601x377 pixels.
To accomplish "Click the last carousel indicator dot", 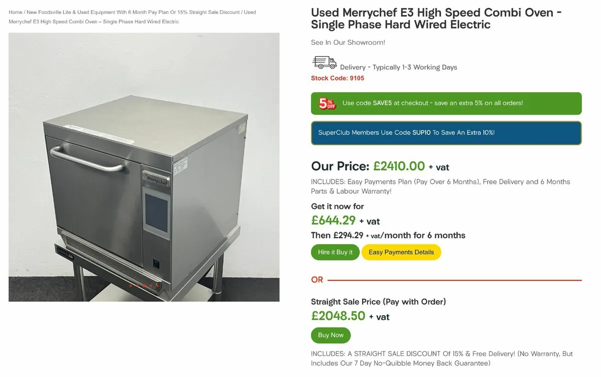I will click(x=158, y=286).
